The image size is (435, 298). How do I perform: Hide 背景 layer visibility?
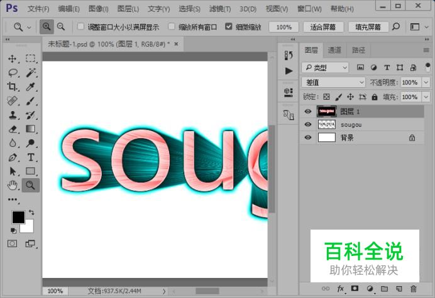pos(307,137)
